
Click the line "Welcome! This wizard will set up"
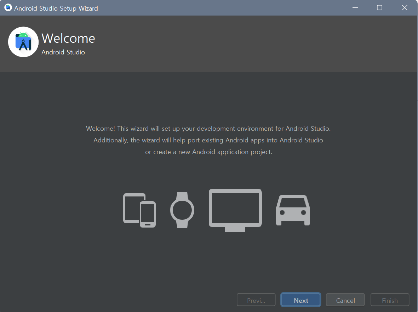pyautogui.click(x=208, y=129)
